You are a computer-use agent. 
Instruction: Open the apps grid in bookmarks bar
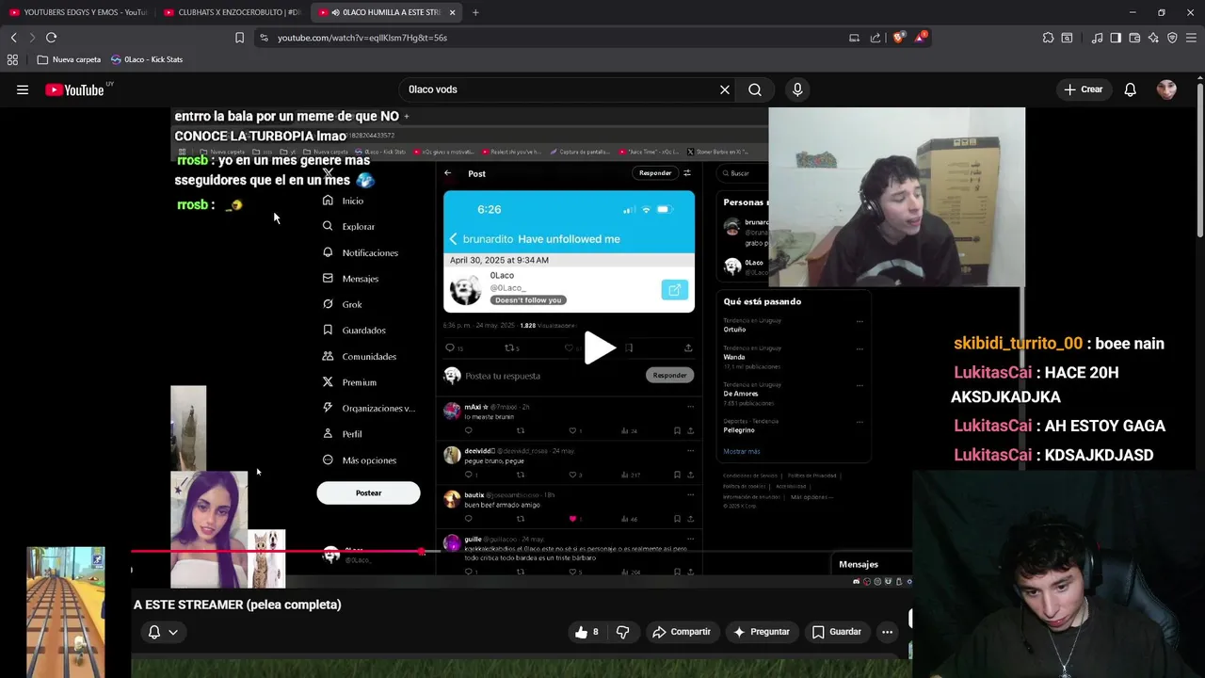(x=12, y=59)
